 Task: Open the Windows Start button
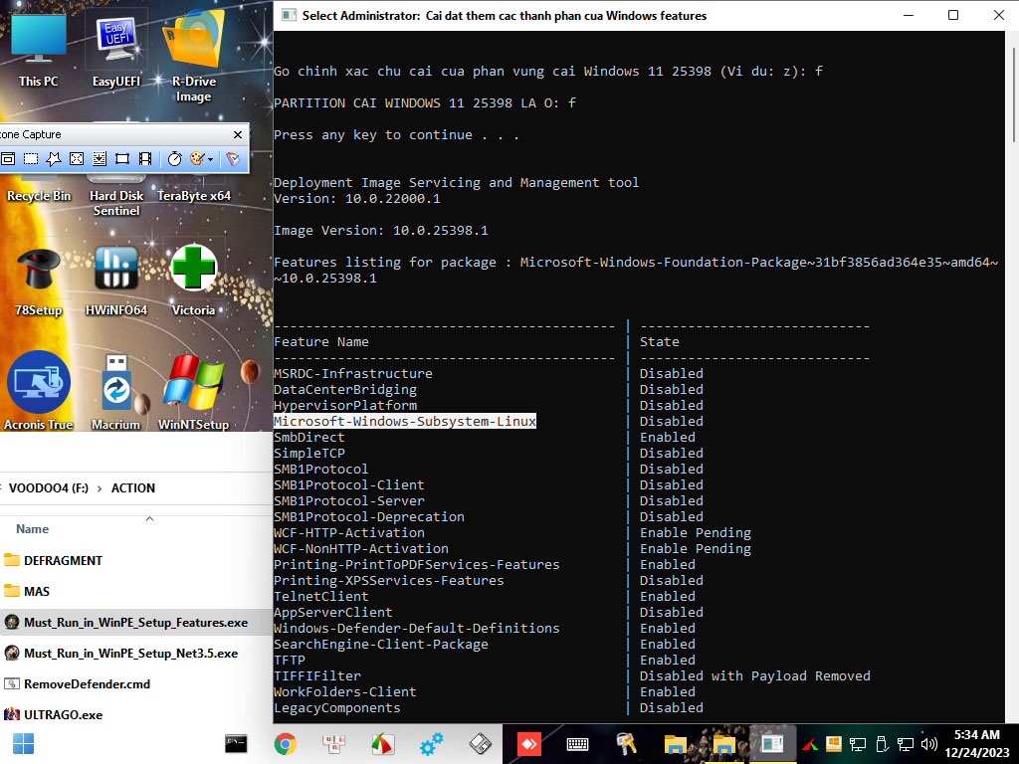24,744
